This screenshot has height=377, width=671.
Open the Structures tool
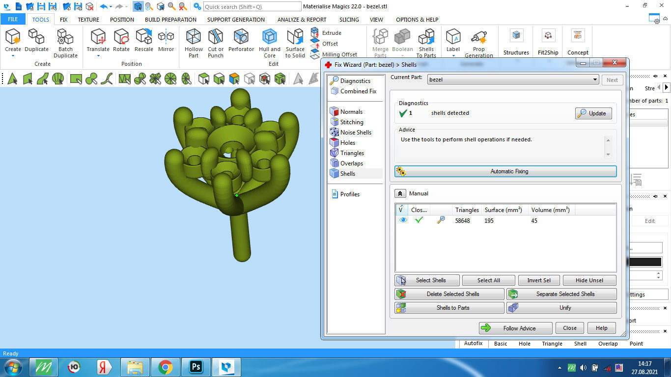point(516,43)
